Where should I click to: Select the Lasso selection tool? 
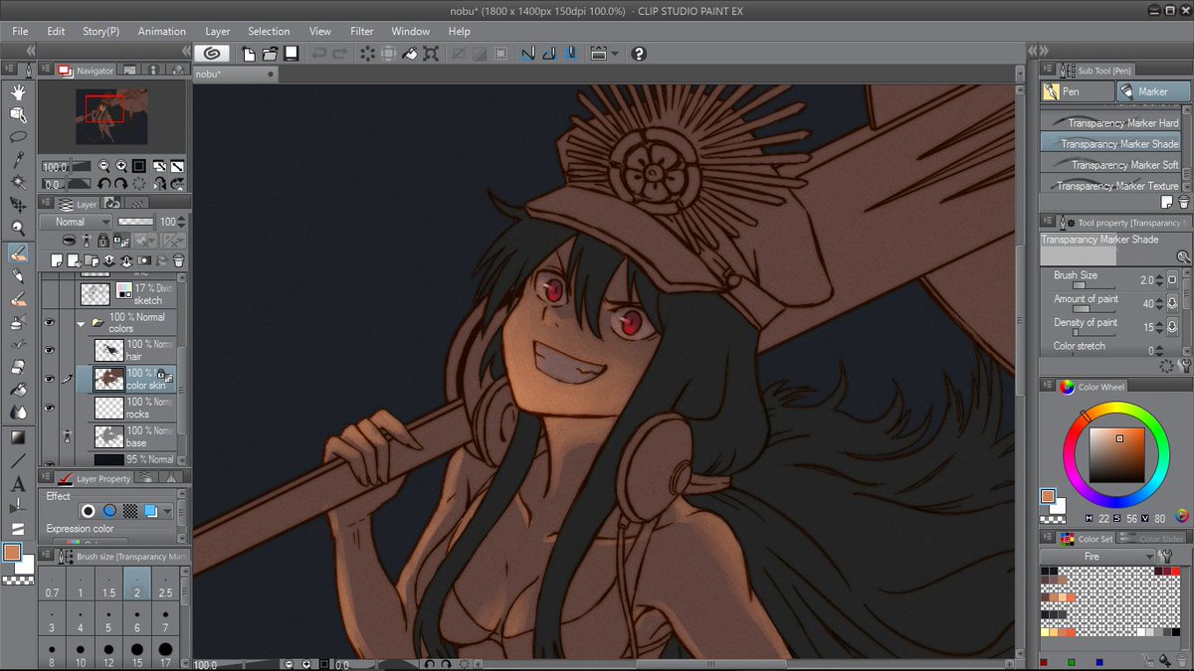tap(18, 137)
